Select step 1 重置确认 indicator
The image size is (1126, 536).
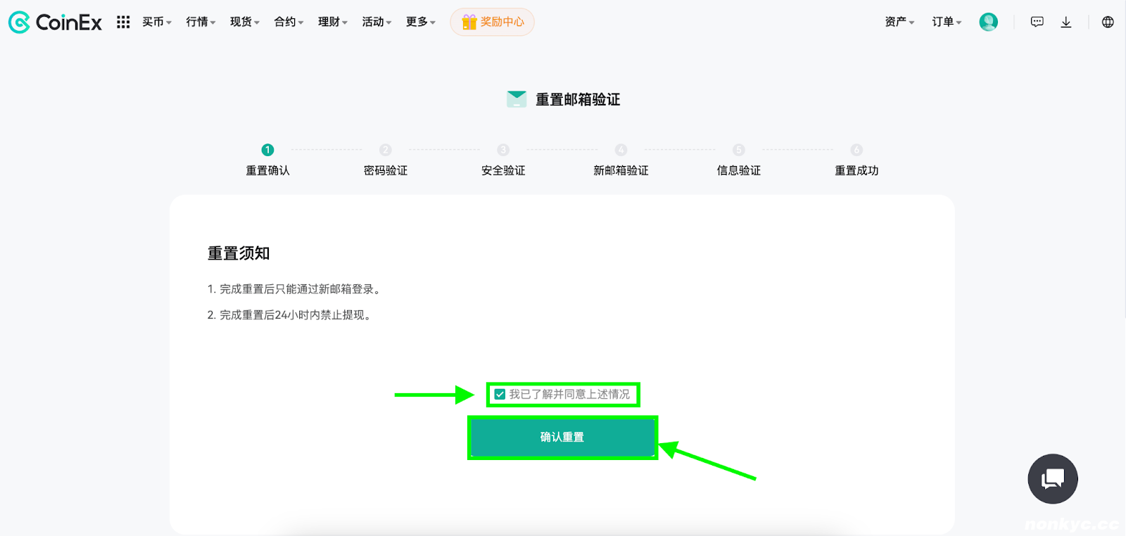(267, 150)
